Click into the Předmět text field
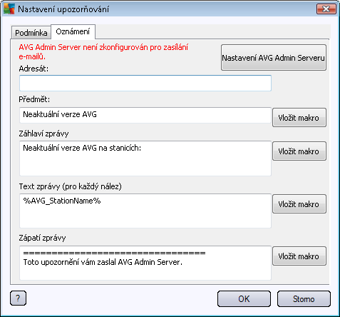This screenshot has width=340, height=317. point(145,115)
